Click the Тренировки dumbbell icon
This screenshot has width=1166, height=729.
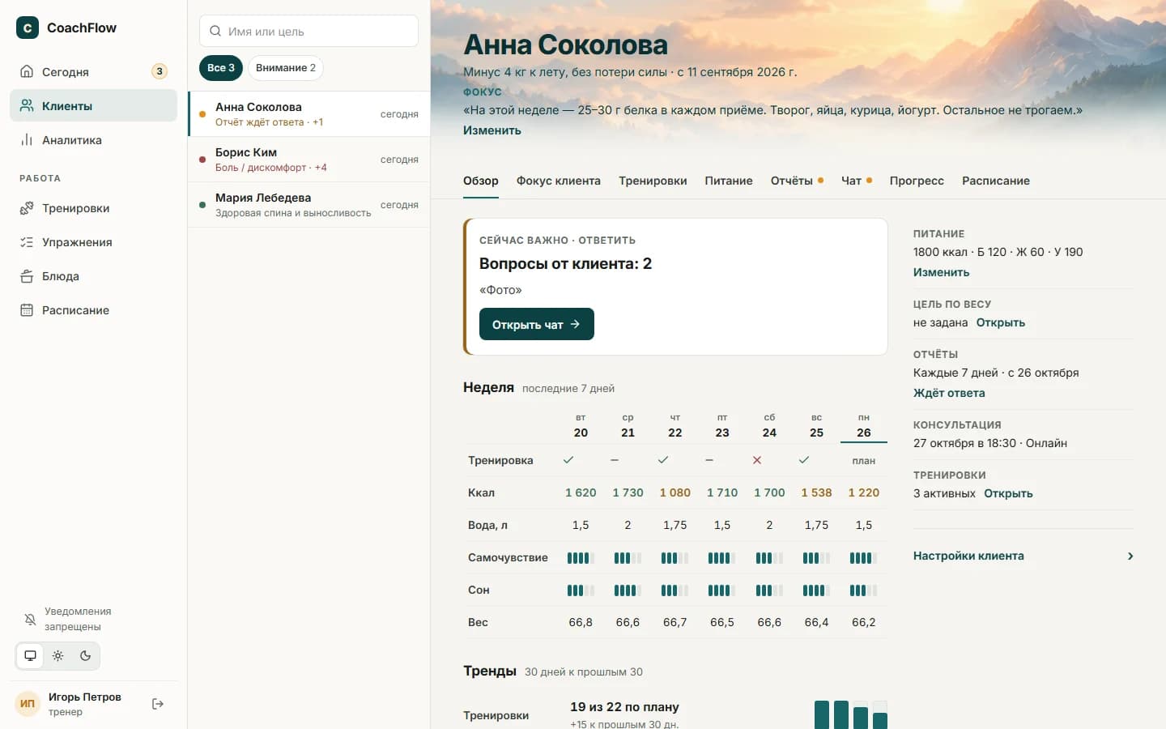click(27, 207)
